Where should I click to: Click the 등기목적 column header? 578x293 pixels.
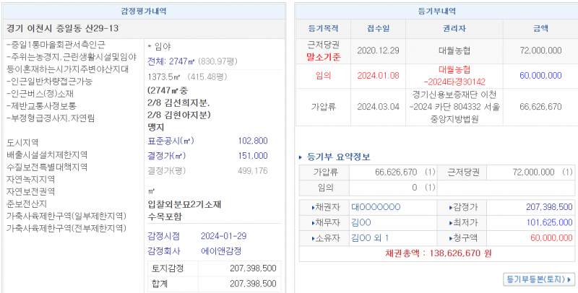point(323,29)
